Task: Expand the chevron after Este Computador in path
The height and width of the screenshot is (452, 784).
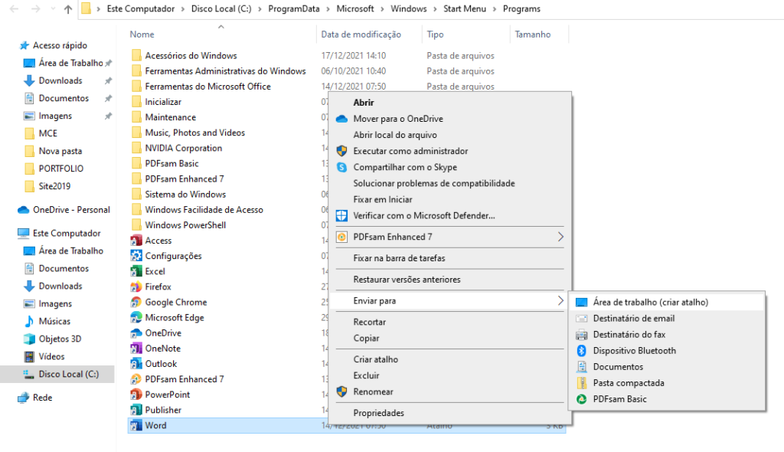Action: point(183,9)
